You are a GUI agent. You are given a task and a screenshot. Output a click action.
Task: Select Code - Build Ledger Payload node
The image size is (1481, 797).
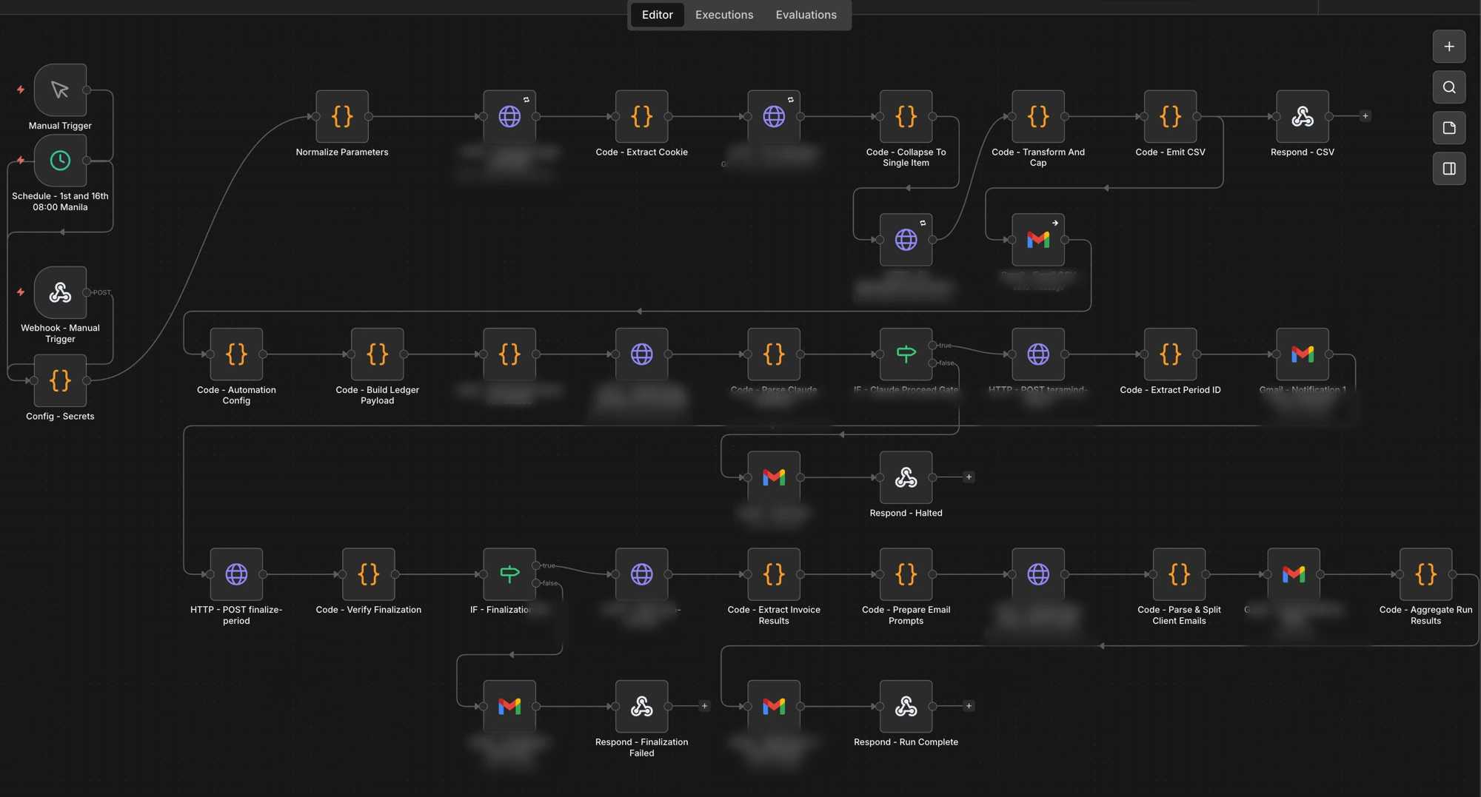pos(378,354)
